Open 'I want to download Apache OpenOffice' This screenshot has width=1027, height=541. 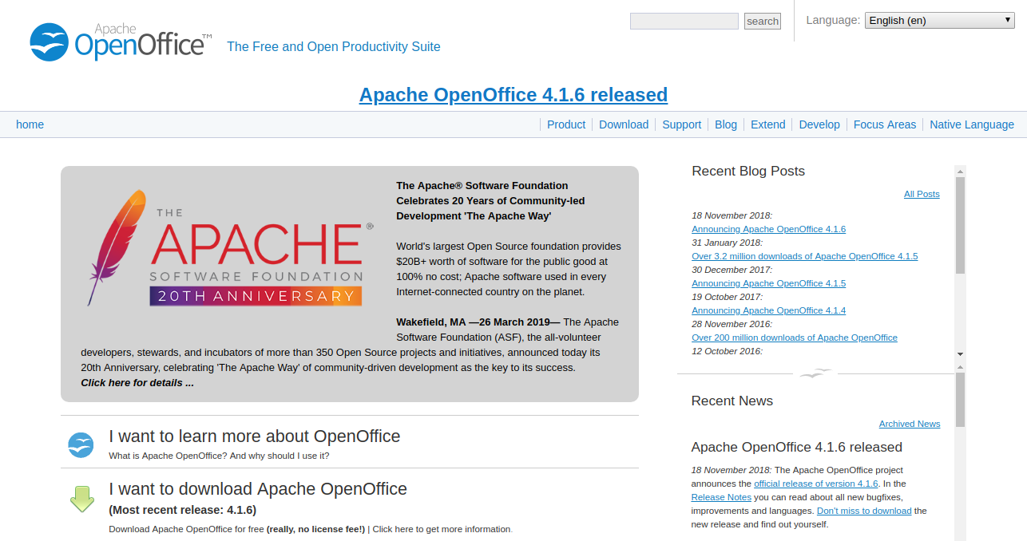258,489
